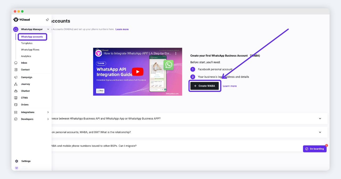Click the On boarding button
This screenshot has width=341, height=179.
click(x=315, y=149)
